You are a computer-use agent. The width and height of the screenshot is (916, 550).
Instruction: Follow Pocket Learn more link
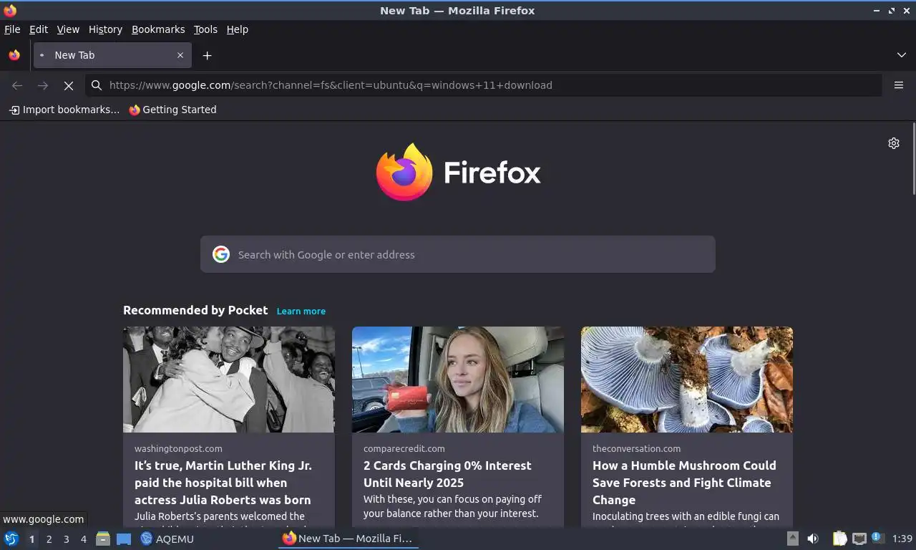click(x=301, y=311)
